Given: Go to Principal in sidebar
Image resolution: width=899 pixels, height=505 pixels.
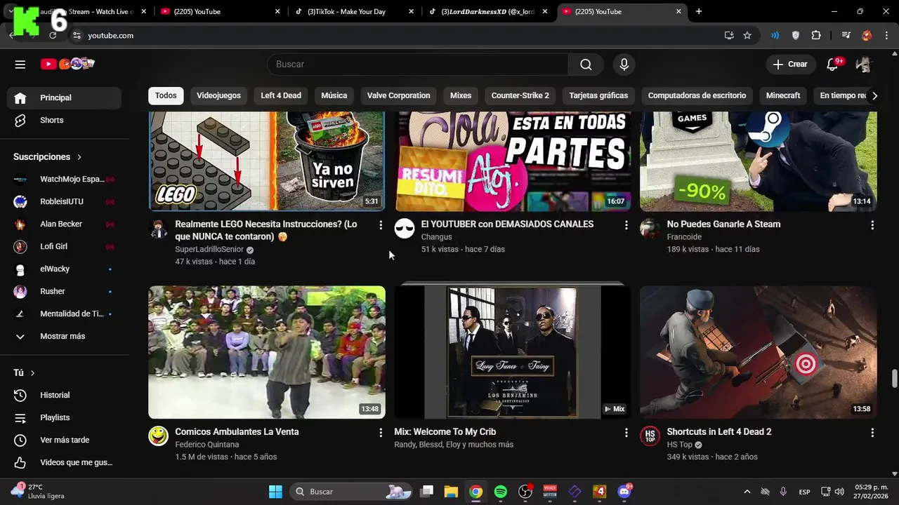Looking at the screenshot, I should pyautogui.click(x=65, y=97).
